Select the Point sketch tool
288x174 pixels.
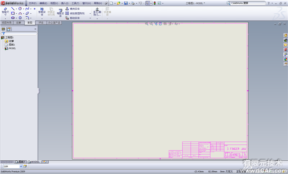coord(34,9)
